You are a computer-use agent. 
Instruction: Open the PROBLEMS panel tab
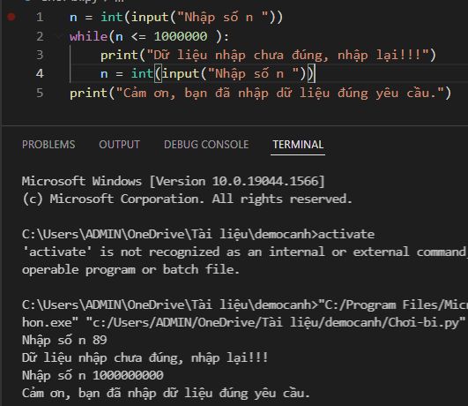pyautogui.click(x=48, y=145)
